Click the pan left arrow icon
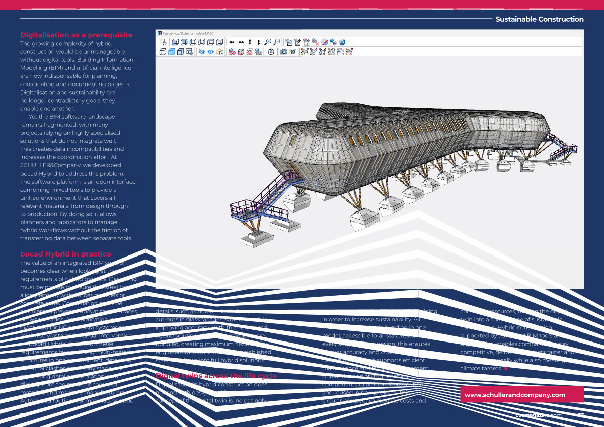This screenshot has height=427, width=604. tap(232, 42)
